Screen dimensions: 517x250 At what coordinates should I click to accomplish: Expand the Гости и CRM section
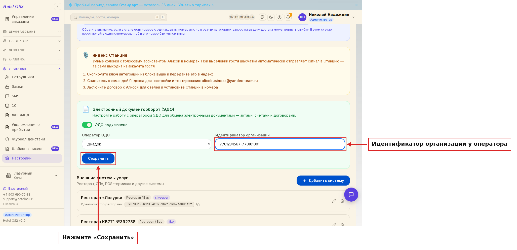point(32,41)
